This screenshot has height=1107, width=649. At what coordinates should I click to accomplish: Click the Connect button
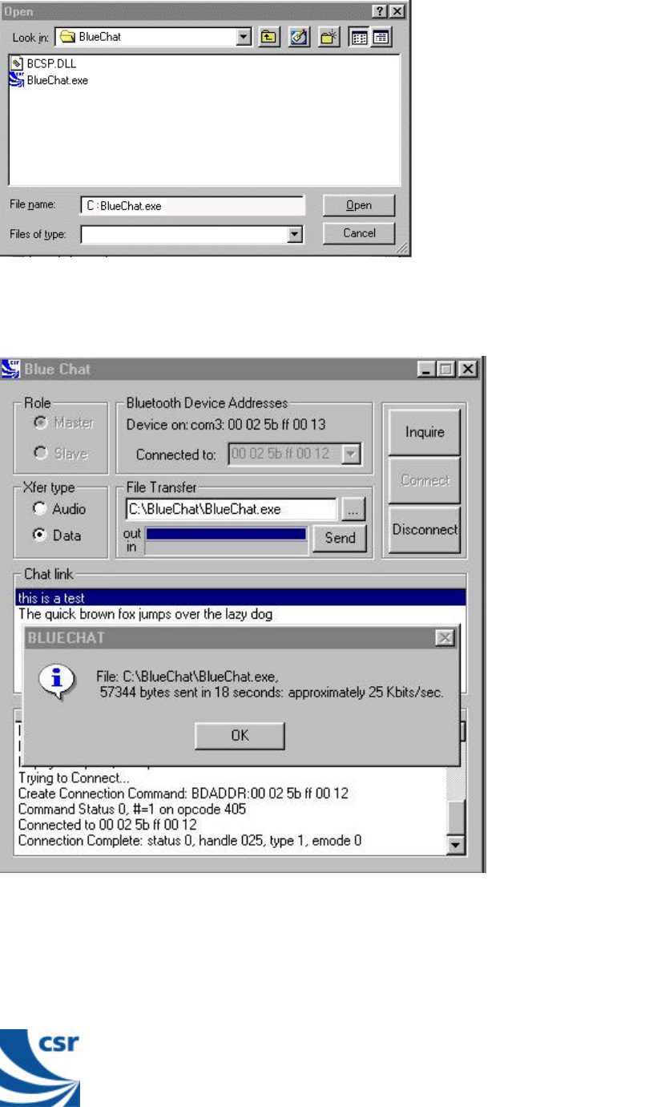[425, 481]
